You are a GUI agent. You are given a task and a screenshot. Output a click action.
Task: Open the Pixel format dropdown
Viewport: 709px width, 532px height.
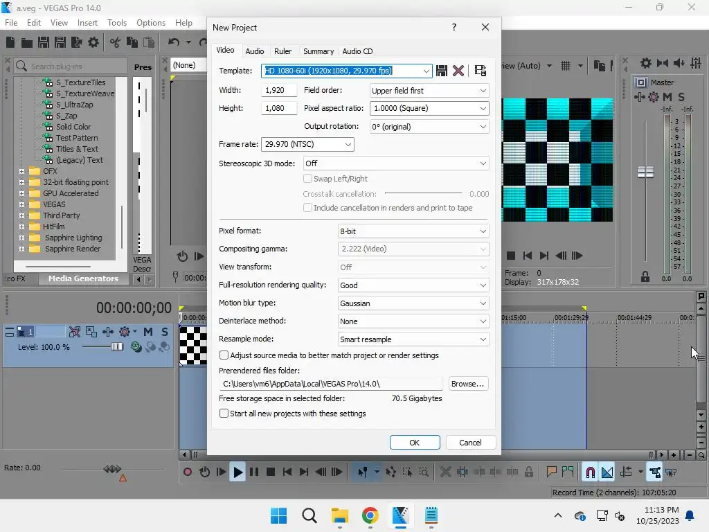point(413,231)
